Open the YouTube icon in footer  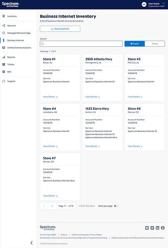click(147, 228)
